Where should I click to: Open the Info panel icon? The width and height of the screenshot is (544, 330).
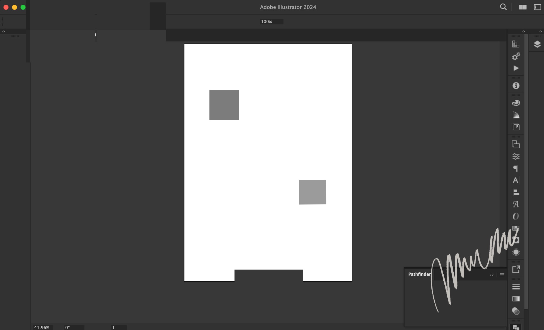point(516,86)
